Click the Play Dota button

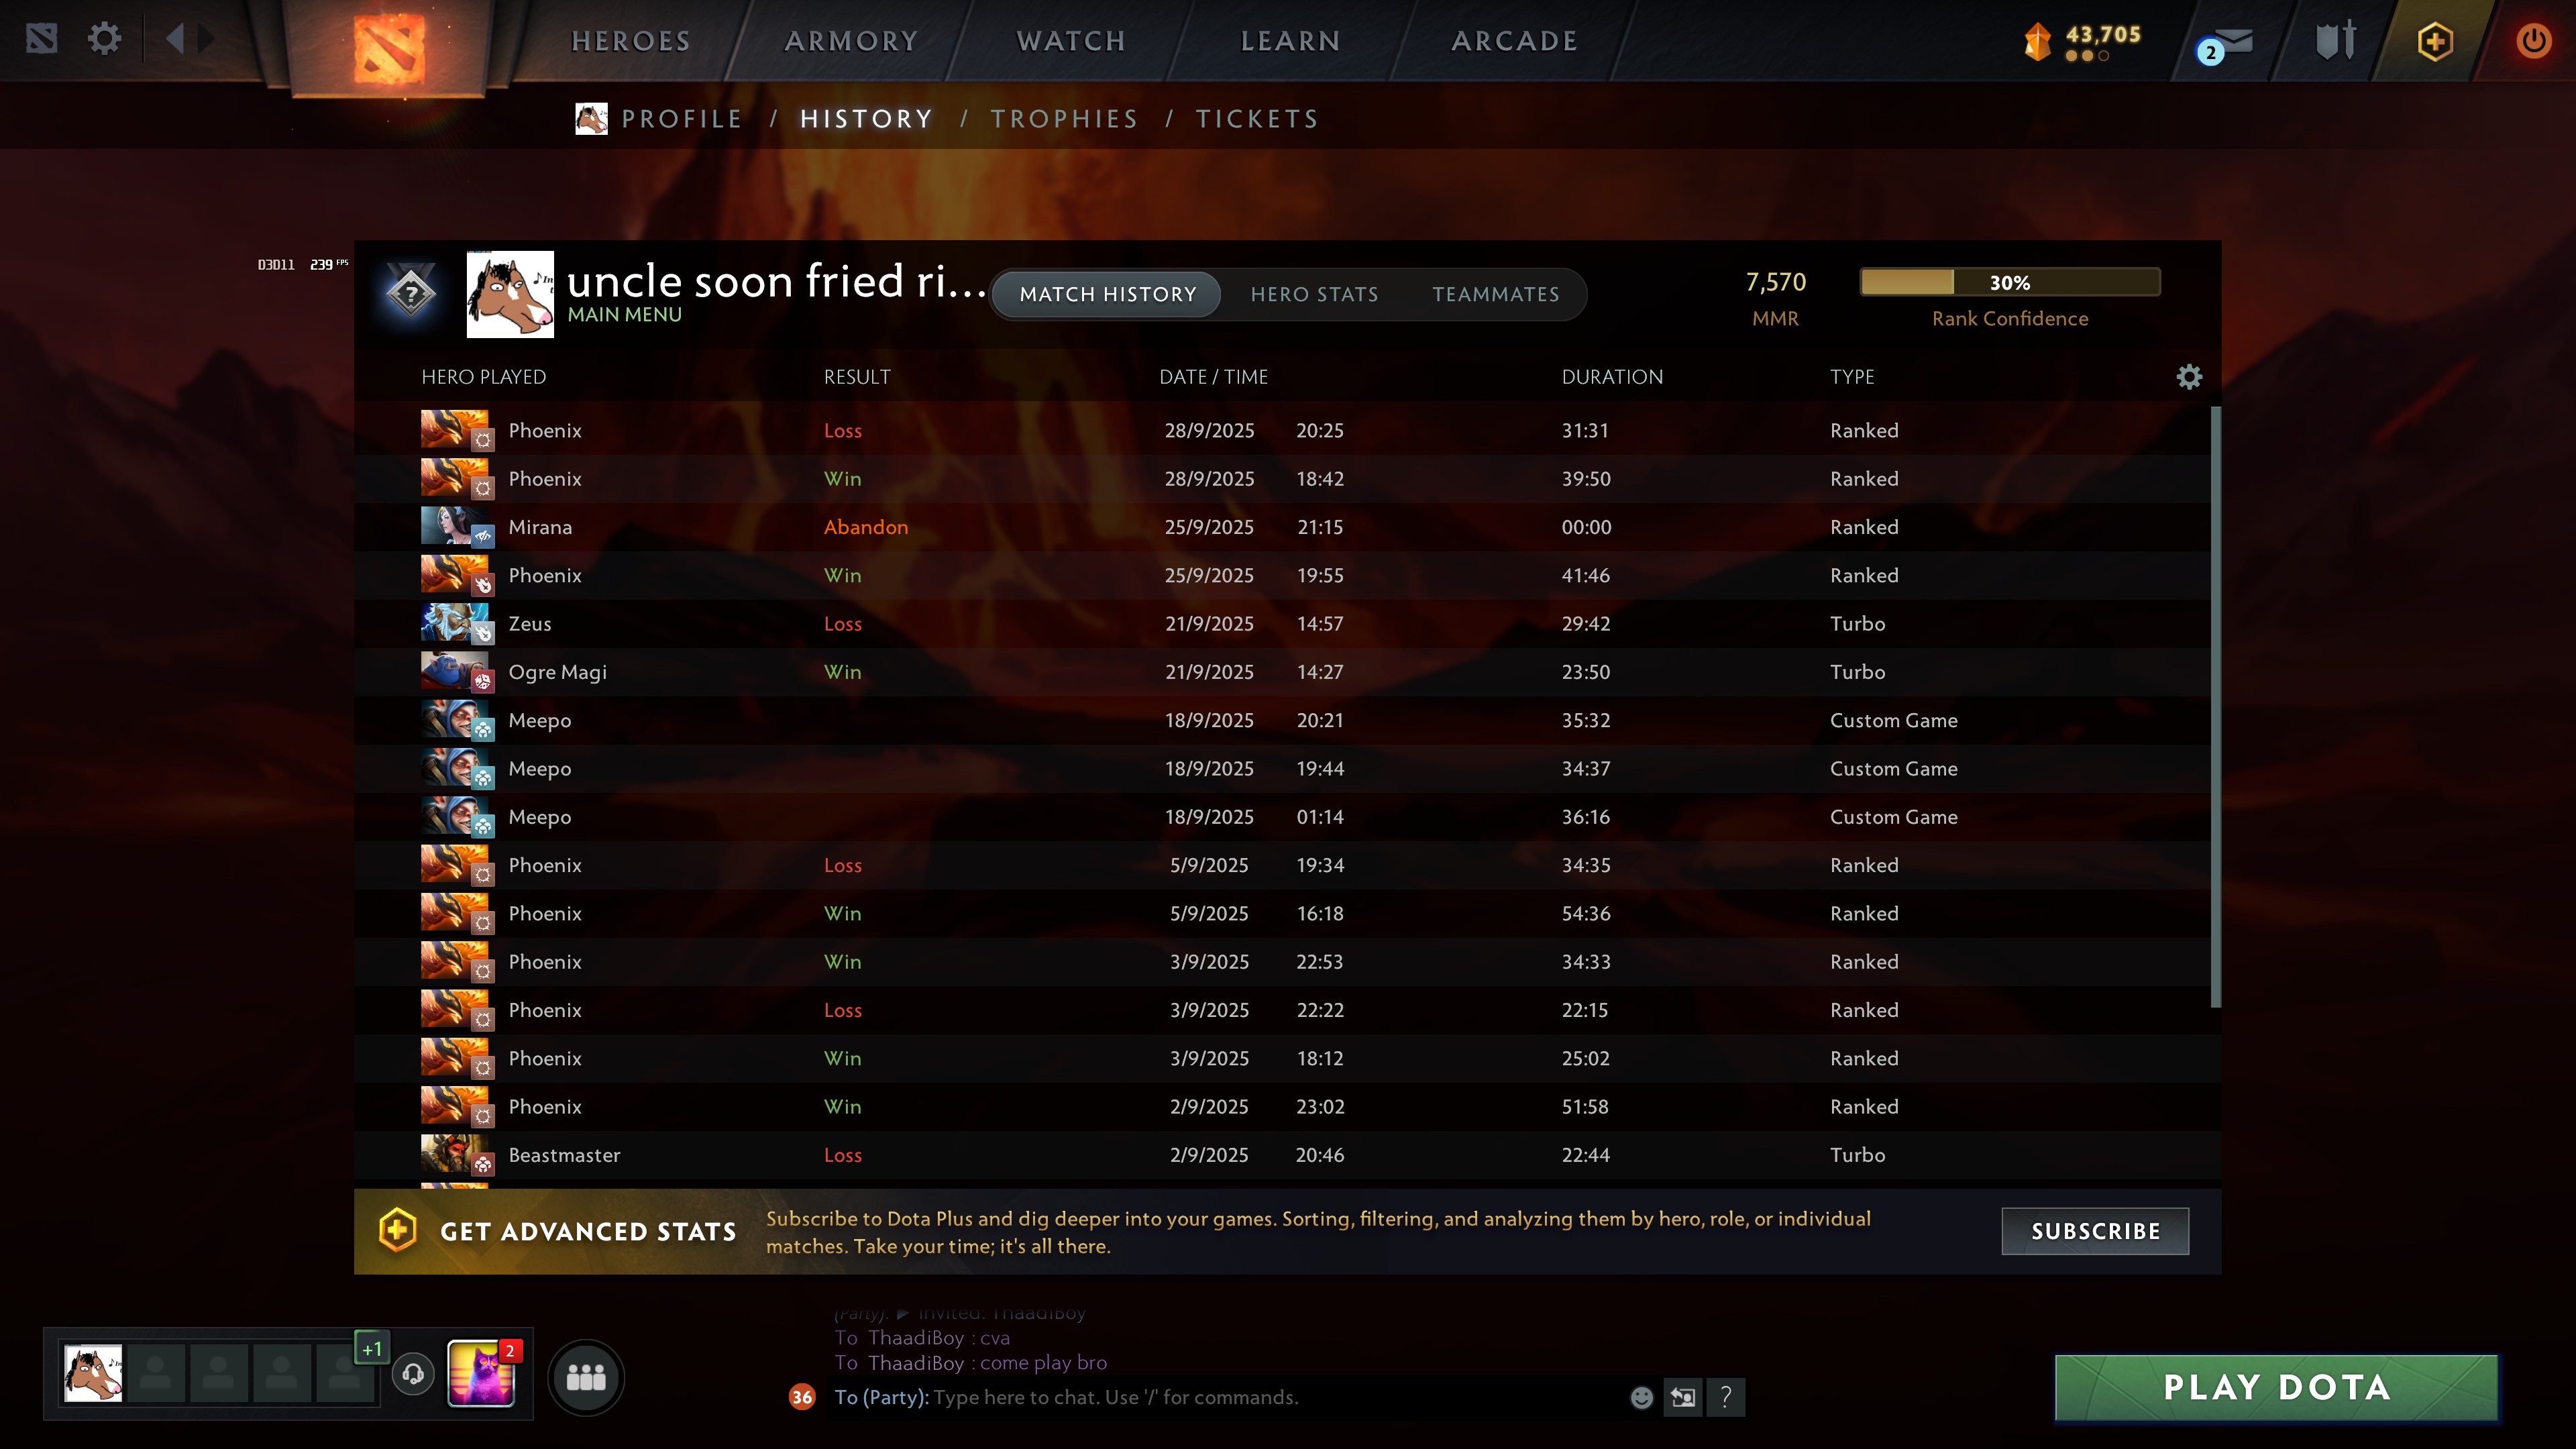point(2277,1387)
